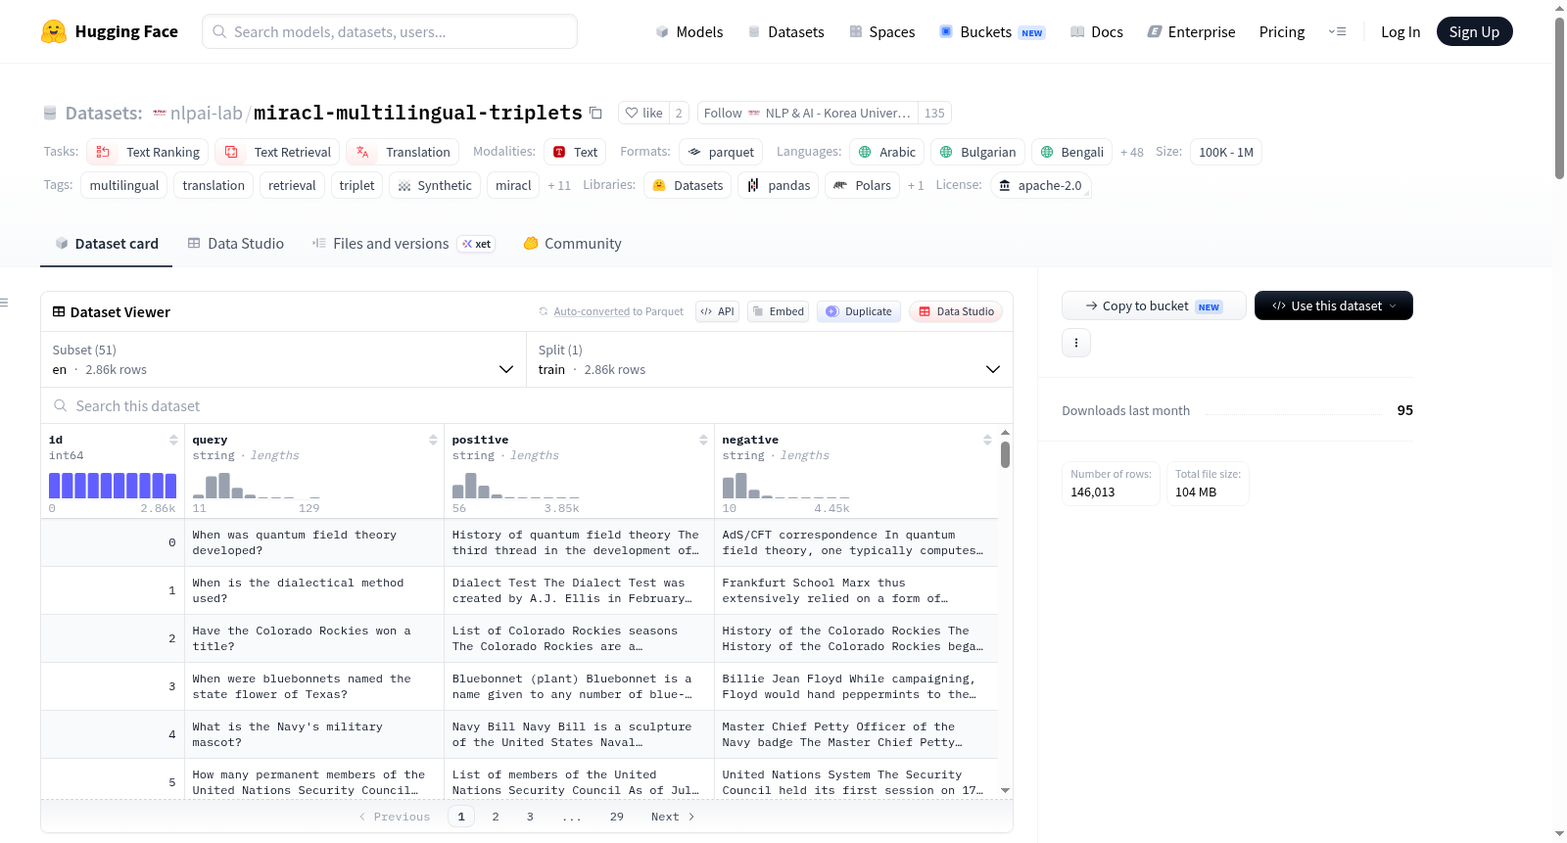Image resolution: width=1567 pixels, height=843 pixels.
Task: Switch to the Data Studio tab
Action: point(236,244)
